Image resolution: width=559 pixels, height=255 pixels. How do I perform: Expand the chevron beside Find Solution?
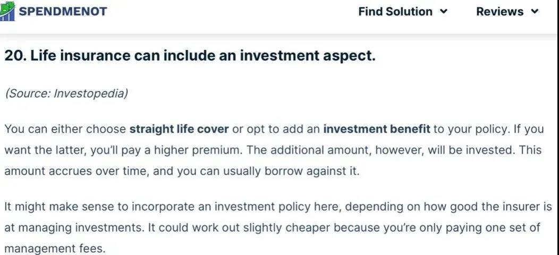[444, 11]
